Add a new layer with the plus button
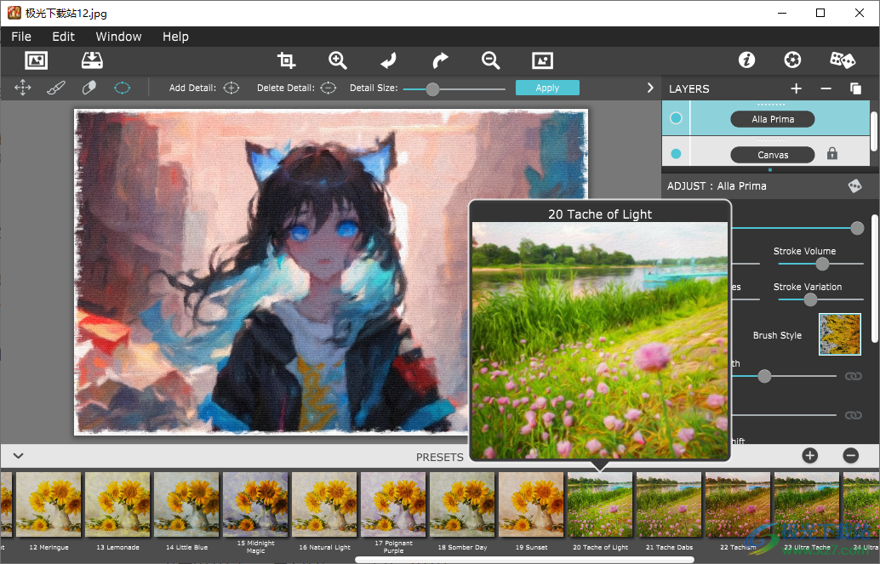The width and height of the screenshot is (880, 564). 796,88
